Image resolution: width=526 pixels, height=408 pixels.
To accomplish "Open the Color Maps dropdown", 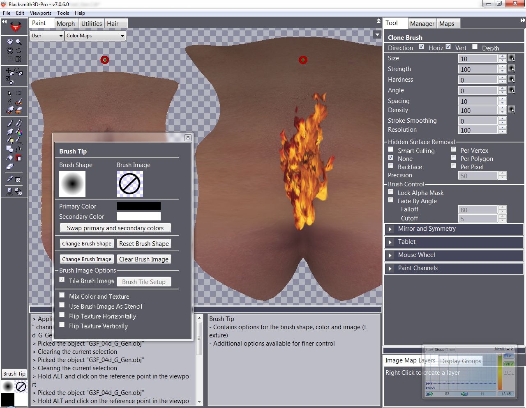I will [95, 36].
